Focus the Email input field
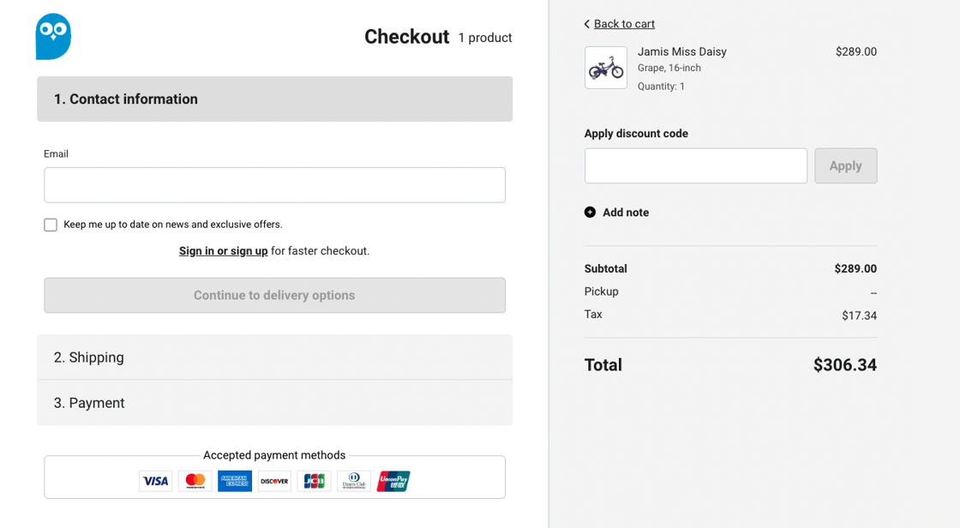This screenshot has width=960, height=528. pyautogui.click(x=274, y=185)
